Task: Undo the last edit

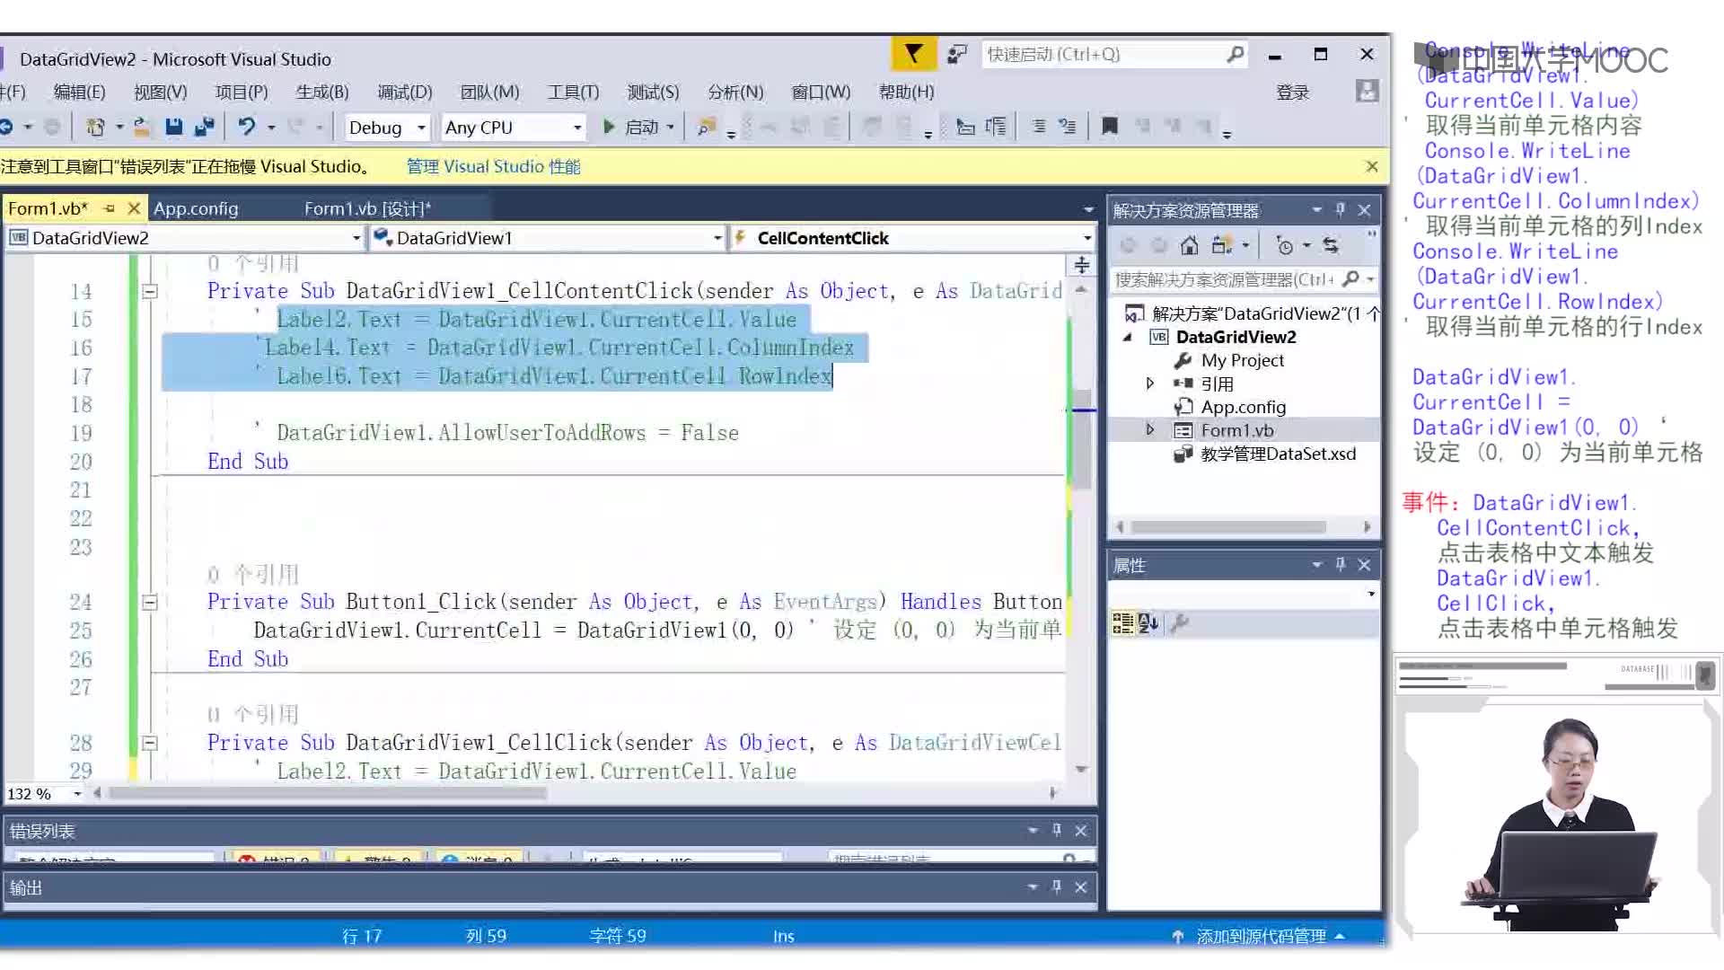Action: point(246,127)
